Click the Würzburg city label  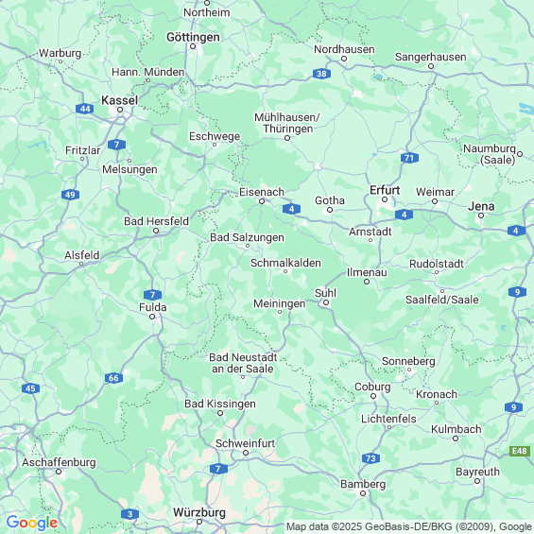point(199,512)
